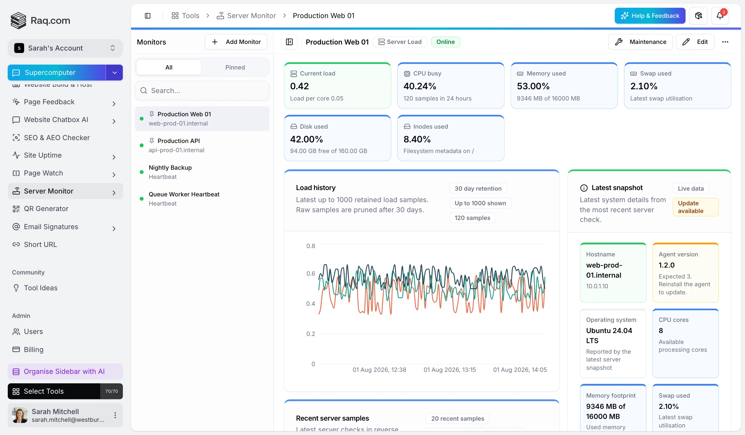Expand the Page Watch chevron
745x435 pixels.
coord(114,175)
